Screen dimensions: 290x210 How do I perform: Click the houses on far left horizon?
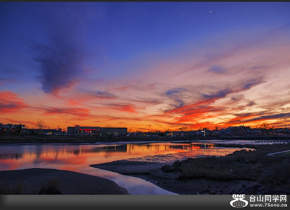tap(12, 128)
